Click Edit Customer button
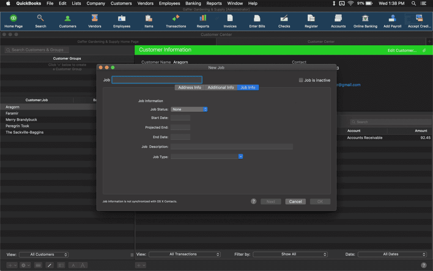Viewport: 433px width, 271px height. (402, 50)
